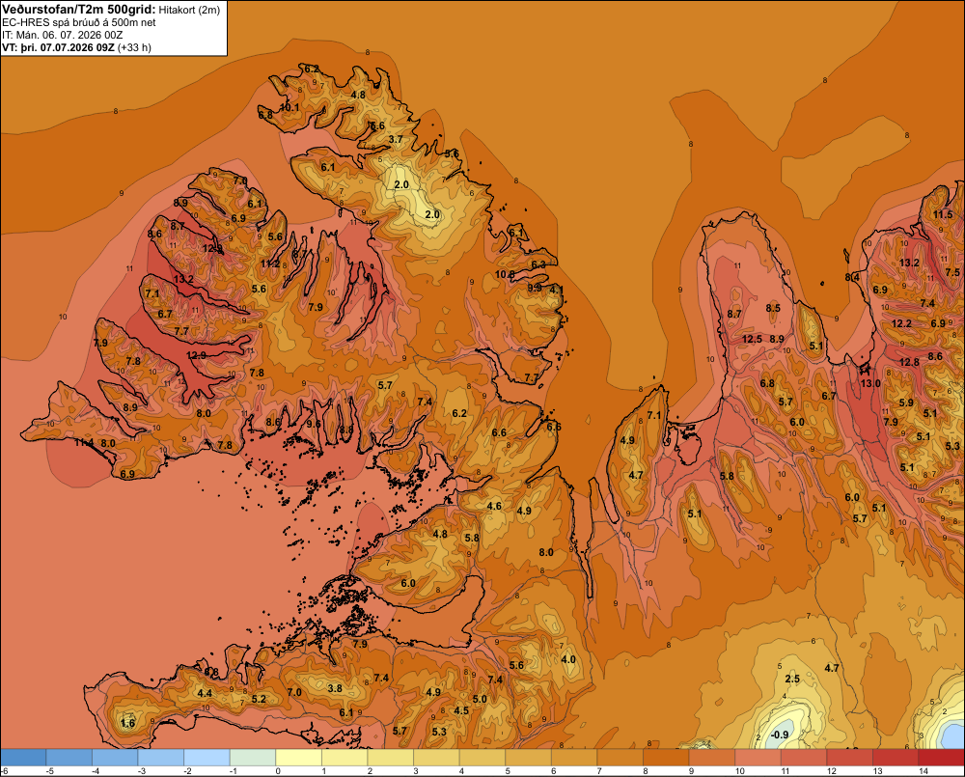Click the legend tick label '14'
The height and width of the screenshot is (777, 965).
[924, 771]
